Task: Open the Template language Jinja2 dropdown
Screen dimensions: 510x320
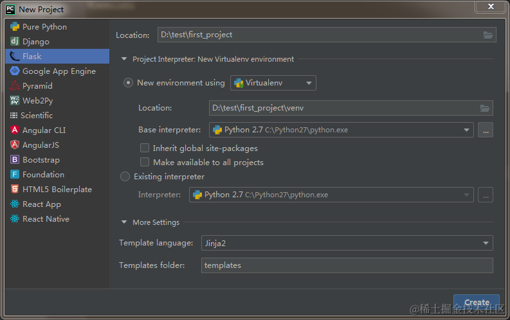Action: coord(347,243)
